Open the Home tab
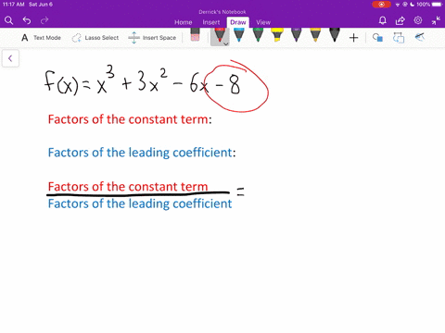 pos(184,22)
